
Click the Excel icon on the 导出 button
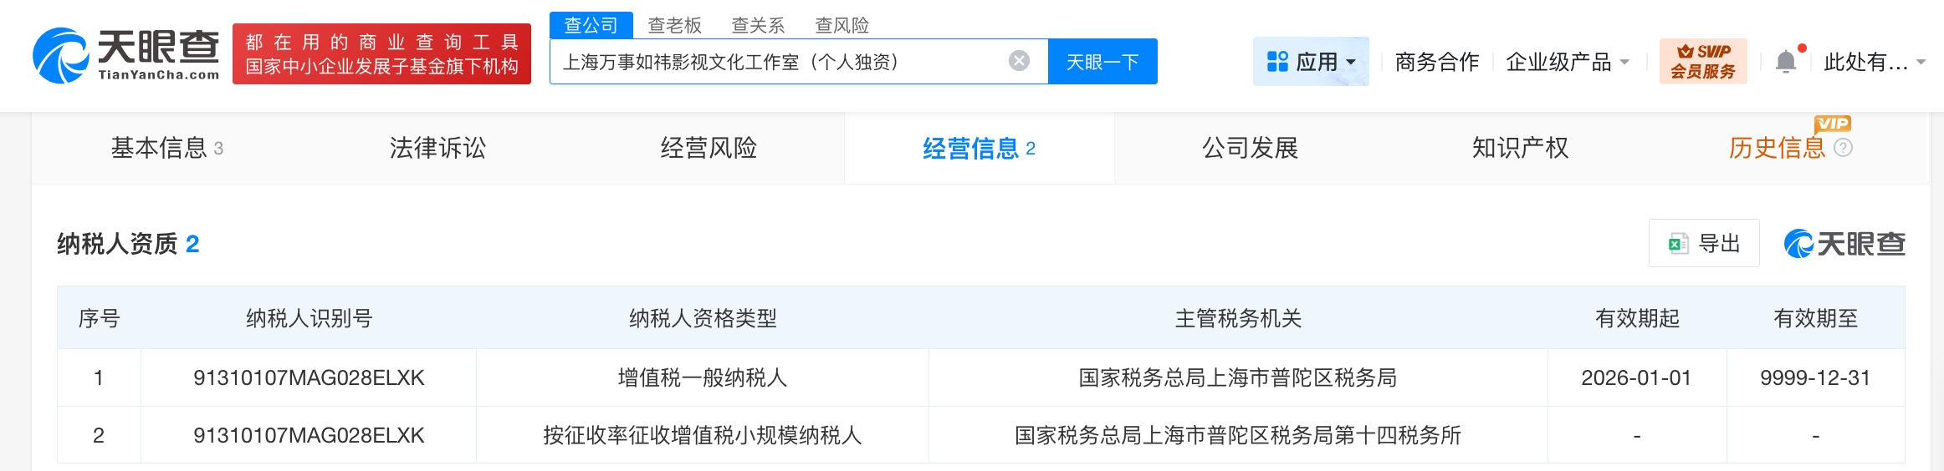pyautogui.click(x=1678, y=244)
